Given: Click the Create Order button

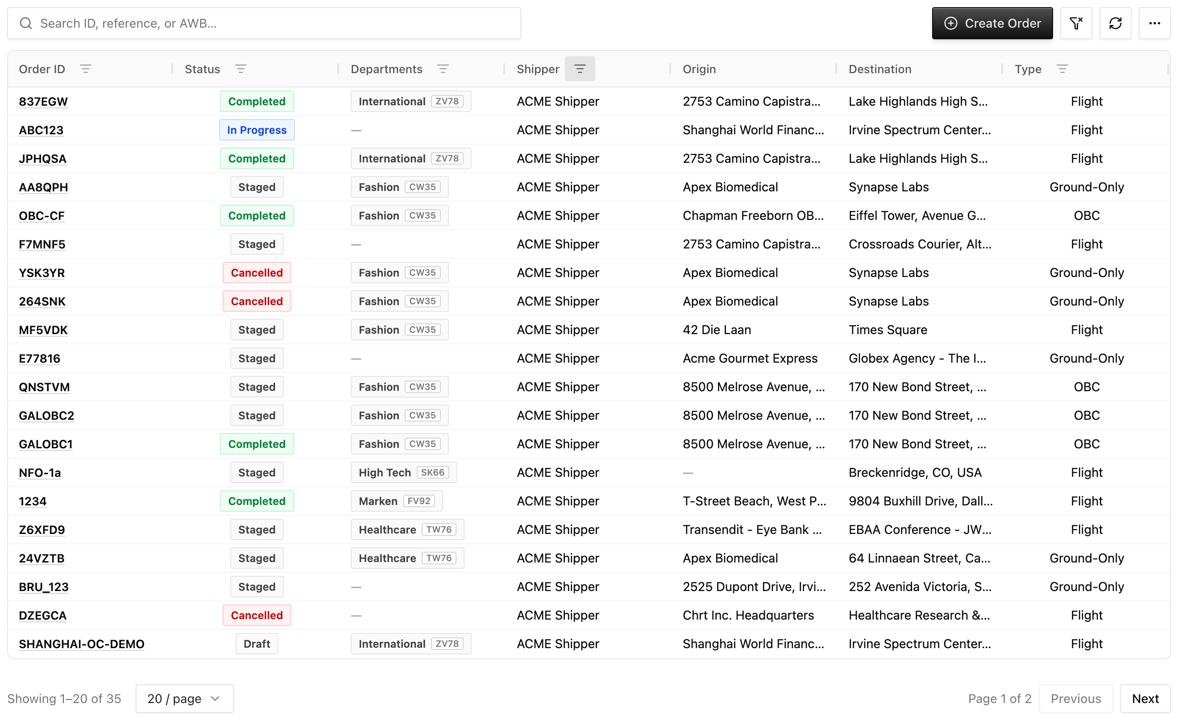Looking at the screenshot, I should [992, 23].
